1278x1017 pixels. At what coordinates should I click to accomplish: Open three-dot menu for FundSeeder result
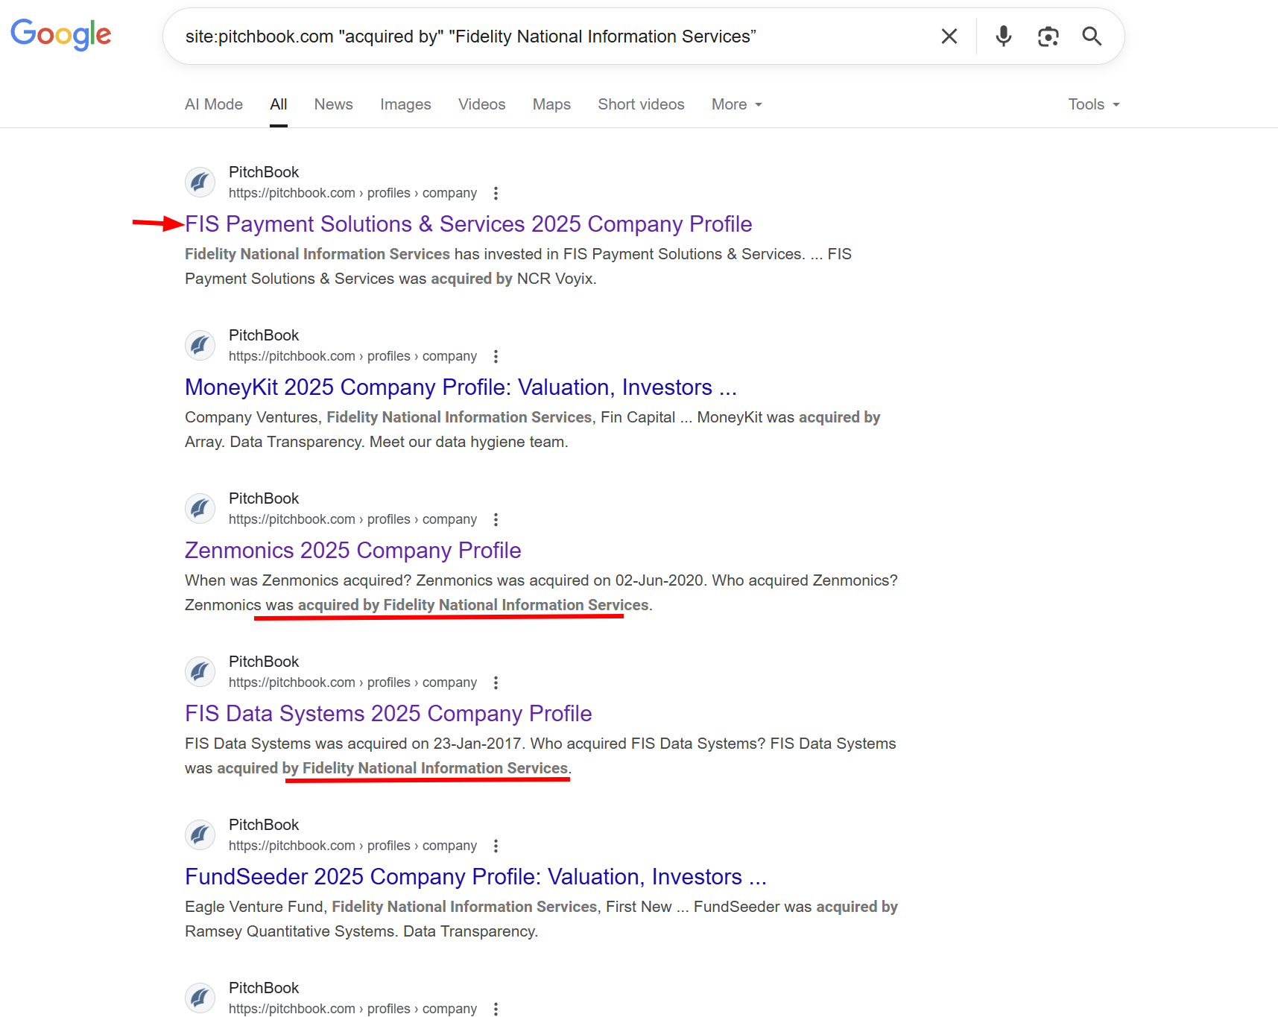496,846
